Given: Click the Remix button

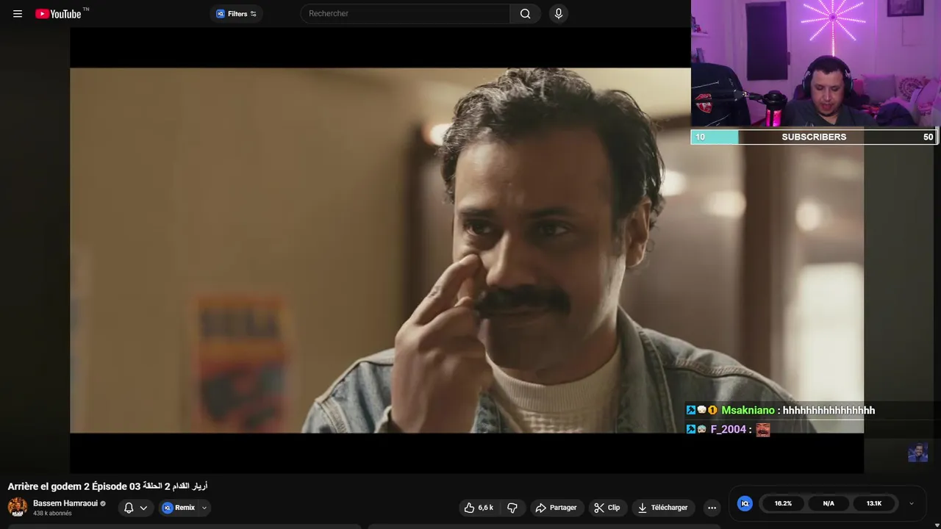Looking at the screenshot, I should pyautogui.click(x=179, y=508).
